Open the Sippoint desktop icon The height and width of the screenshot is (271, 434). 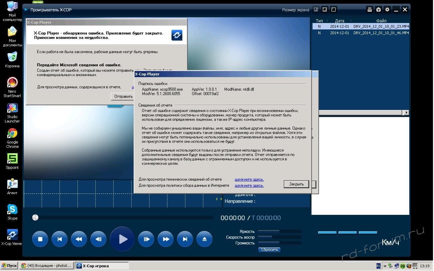click(x=13, y=161)
